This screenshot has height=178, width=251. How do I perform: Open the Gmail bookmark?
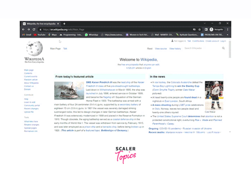pyautogui.click(x=27, y=35)
